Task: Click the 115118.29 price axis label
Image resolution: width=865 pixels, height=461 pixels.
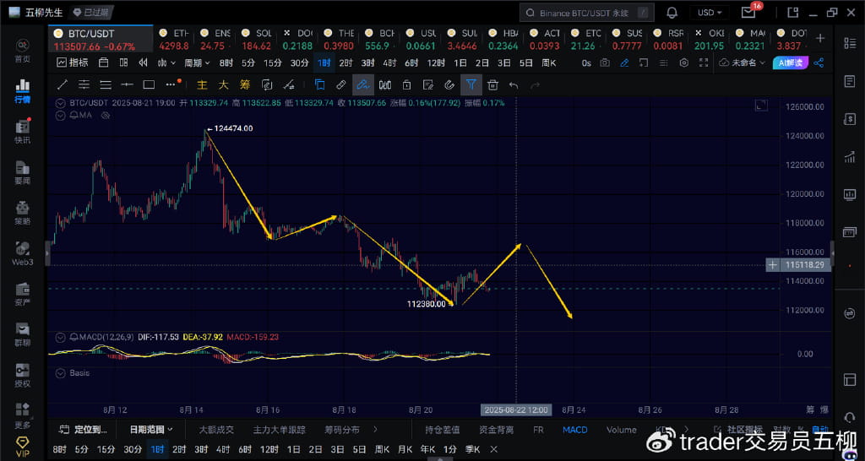Action: tap(806, 265)
